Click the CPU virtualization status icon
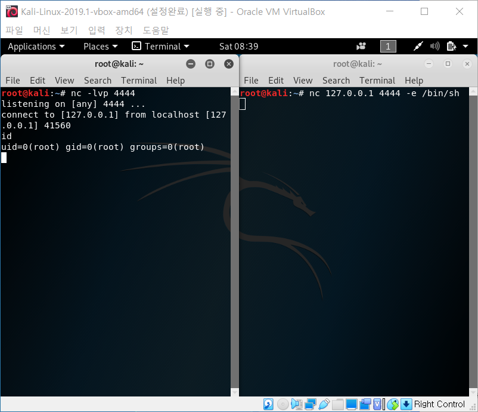 coord(378,404)
